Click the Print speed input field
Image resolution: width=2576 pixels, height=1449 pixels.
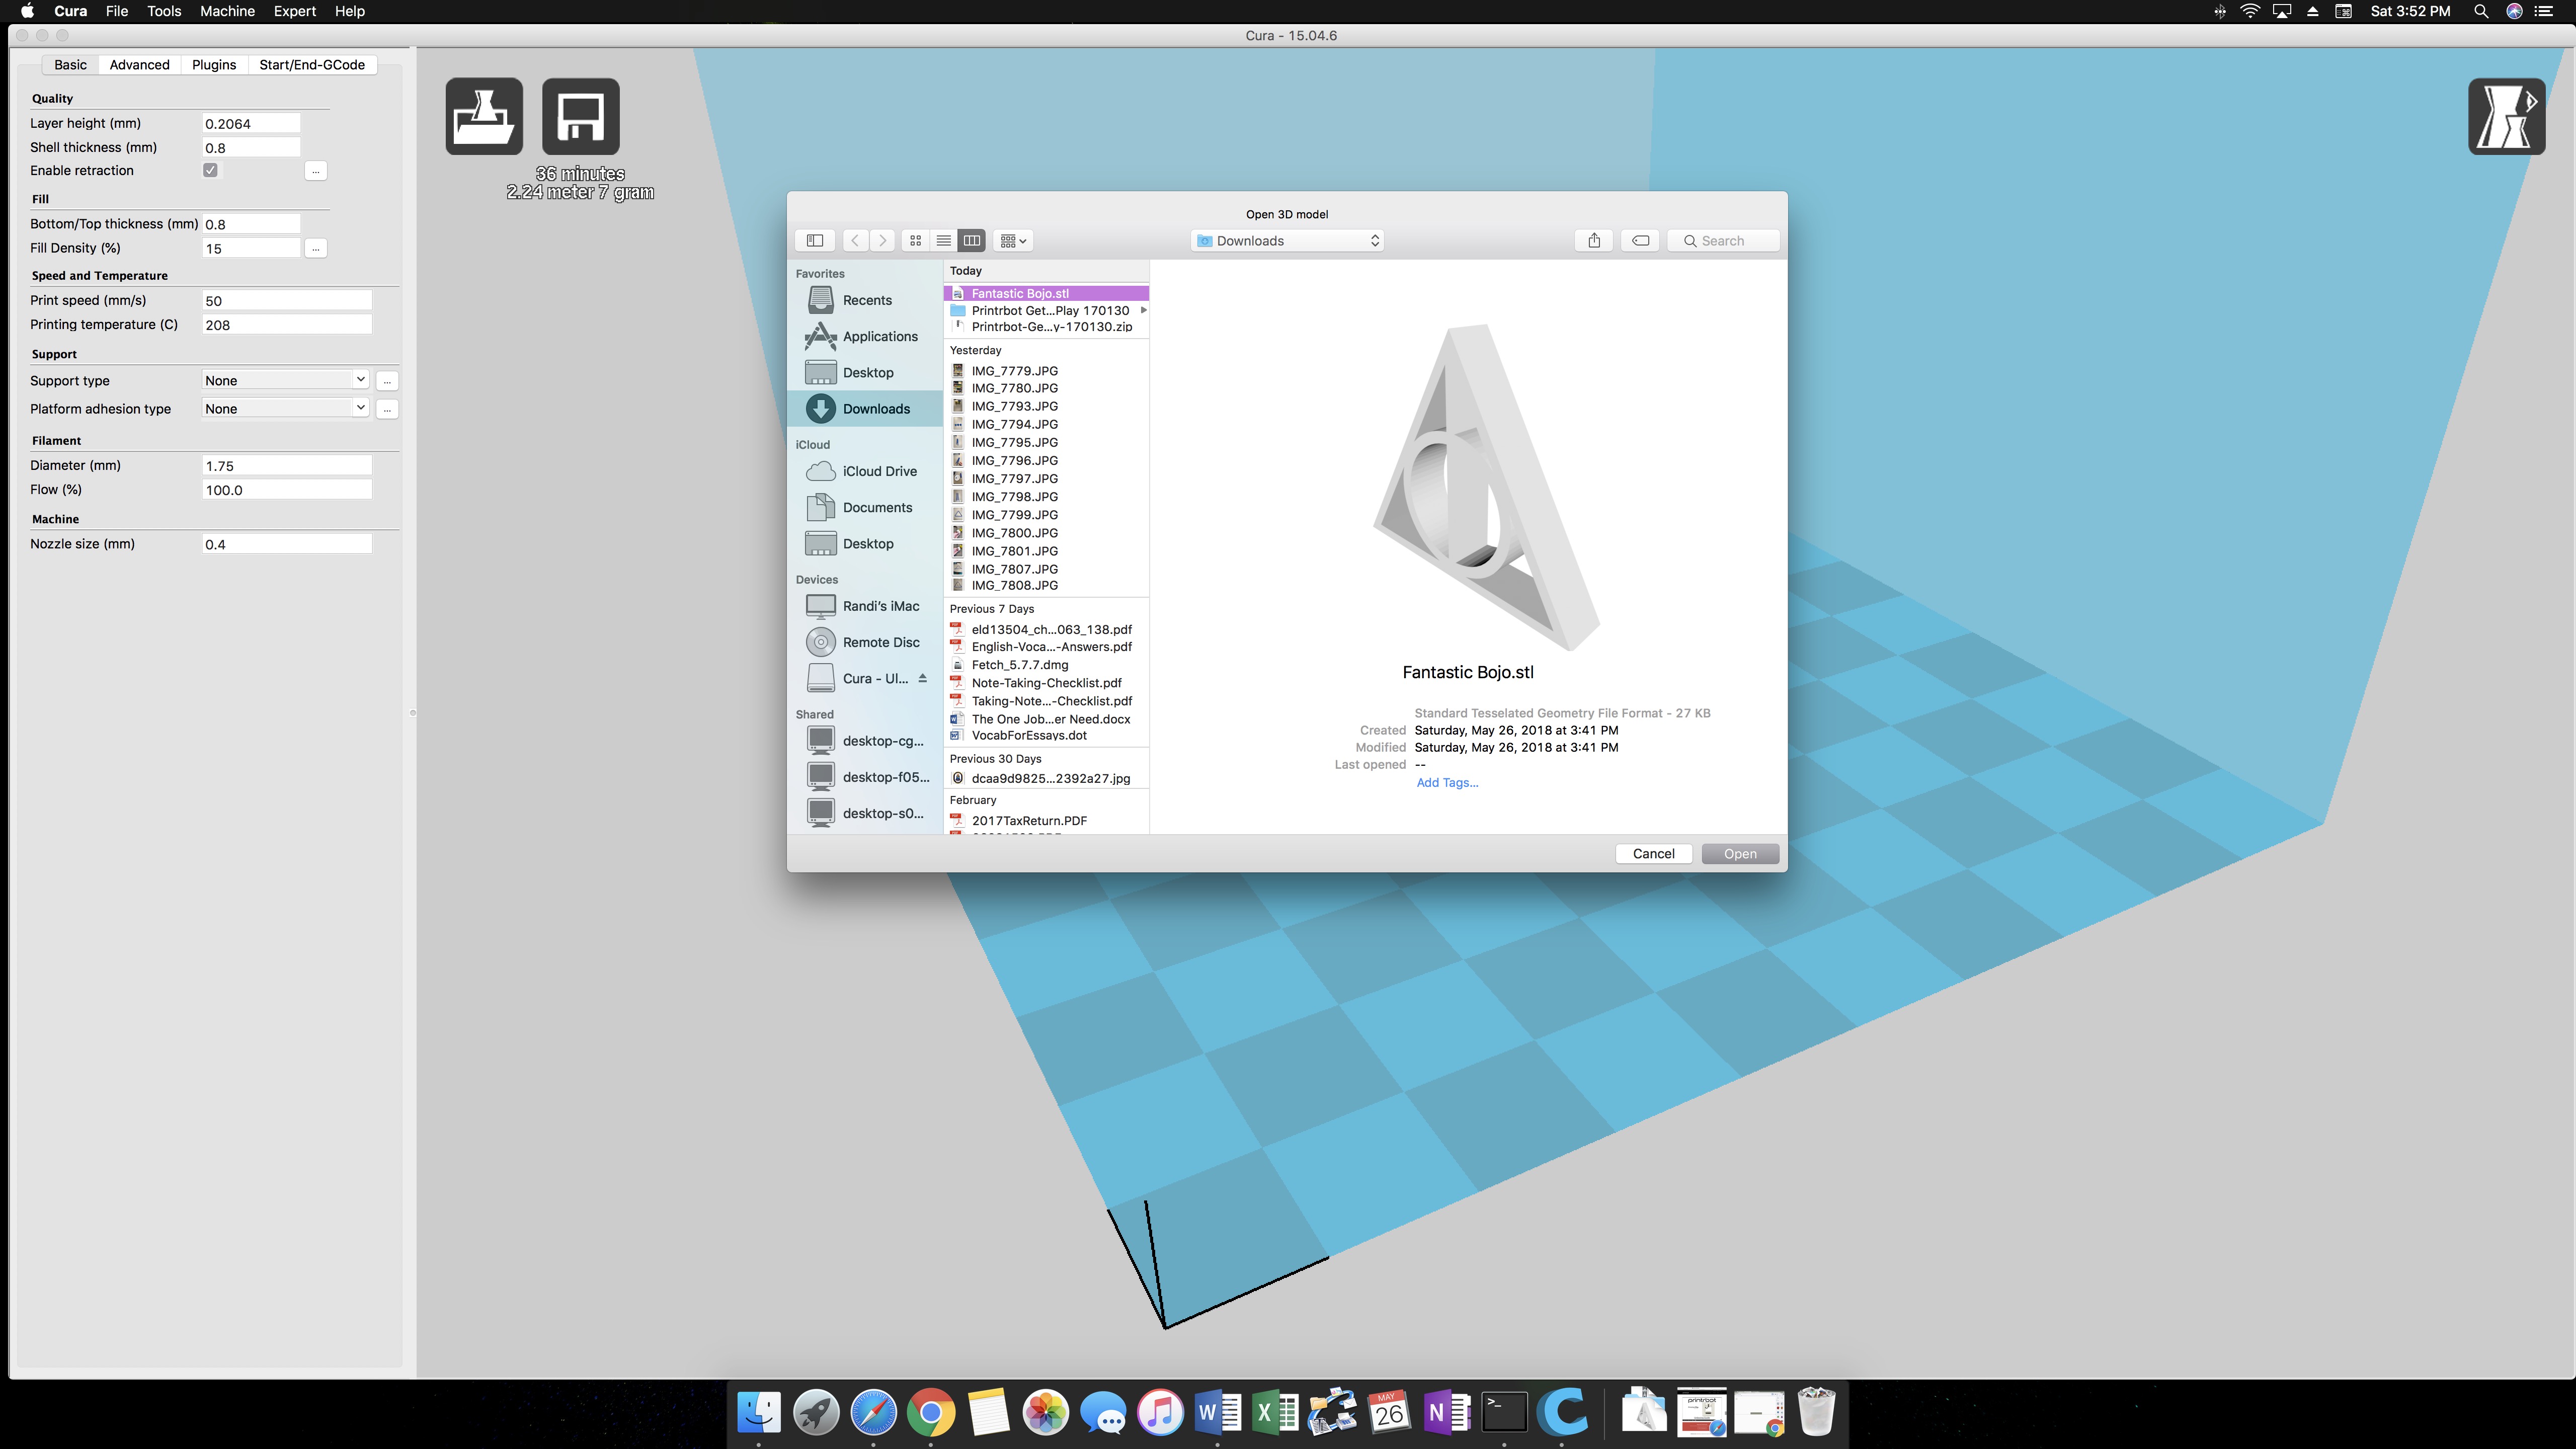pos(287,301)
